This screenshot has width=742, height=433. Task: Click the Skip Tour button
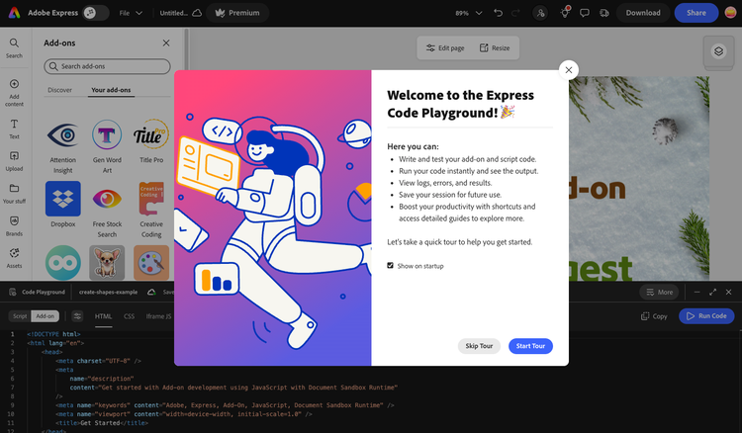pos(479,346)
